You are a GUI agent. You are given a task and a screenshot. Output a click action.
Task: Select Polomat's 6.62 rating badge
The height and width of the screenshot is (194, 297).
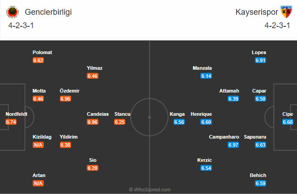click(38, 60)
